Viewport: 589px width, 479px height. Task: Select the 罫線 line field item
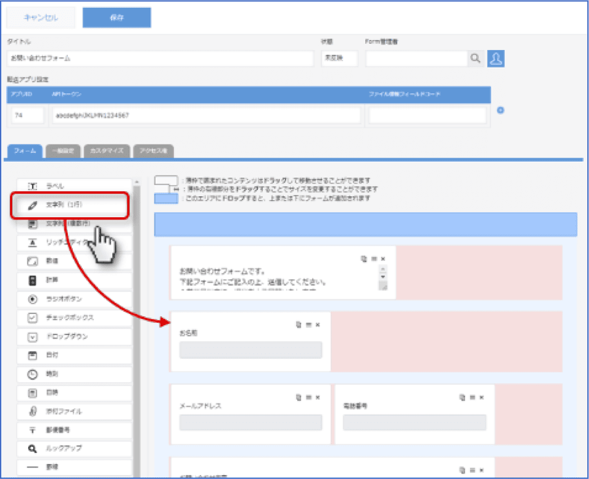(74, 467)
